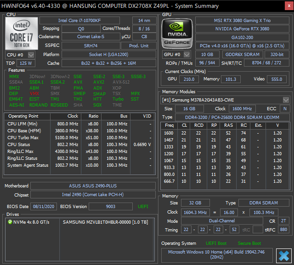Click the Q0 stepping value

(x=81, y=29)
